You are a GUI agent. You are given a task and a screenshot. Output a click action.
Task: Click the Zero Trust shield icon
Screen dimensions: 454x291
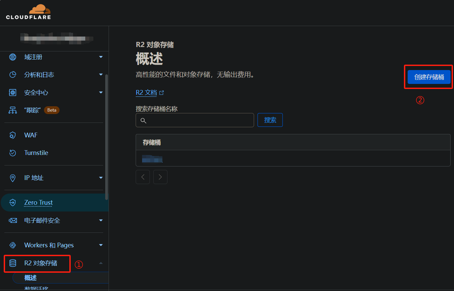tap(13, 203)
